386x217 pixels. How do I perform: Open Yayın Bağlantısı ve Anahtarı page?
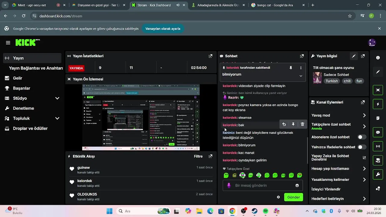[x=36, y=68]
